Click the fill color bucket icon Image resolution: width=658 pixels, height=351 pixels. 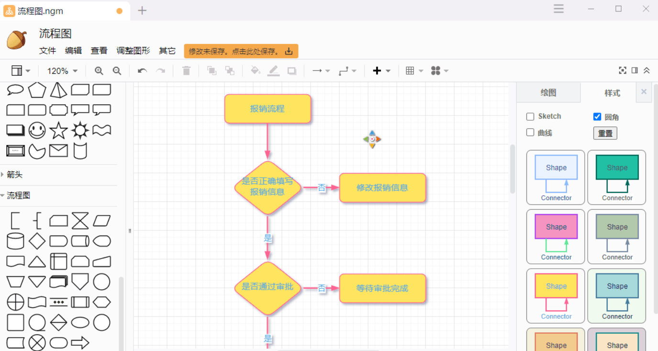click(256, 71)
